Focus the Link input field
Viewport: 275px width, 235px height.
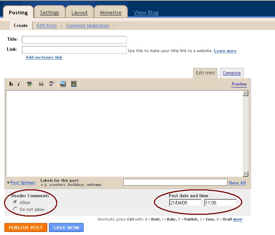[74, 50]
